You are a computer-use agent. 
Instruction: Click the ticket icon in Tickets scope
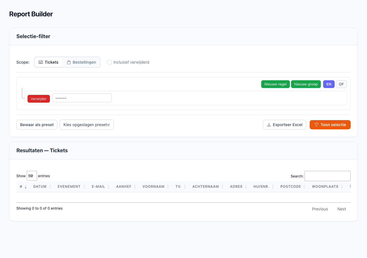coord(41,62)
